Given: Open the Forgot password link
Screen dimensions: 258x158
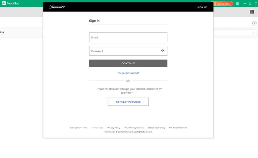Looking at the screenshot, I should 128,73.
